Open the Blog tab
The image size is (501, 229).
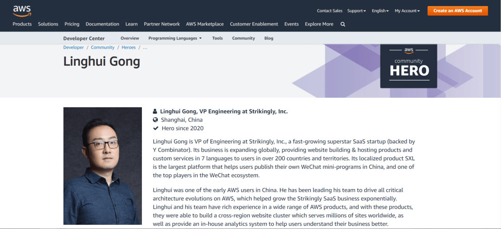click(x=269, y=38)
